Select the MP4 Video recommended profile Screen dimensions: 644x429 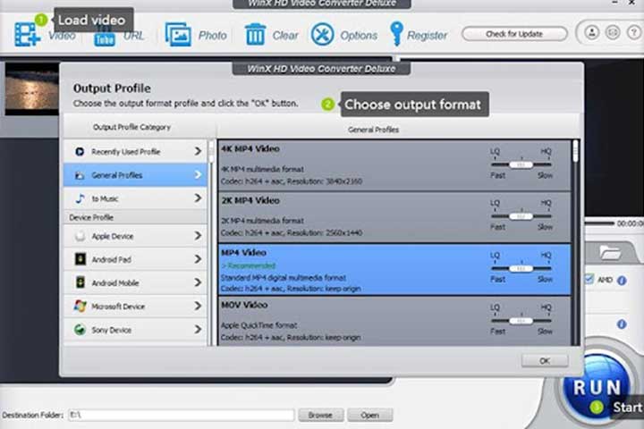[394, 269]
